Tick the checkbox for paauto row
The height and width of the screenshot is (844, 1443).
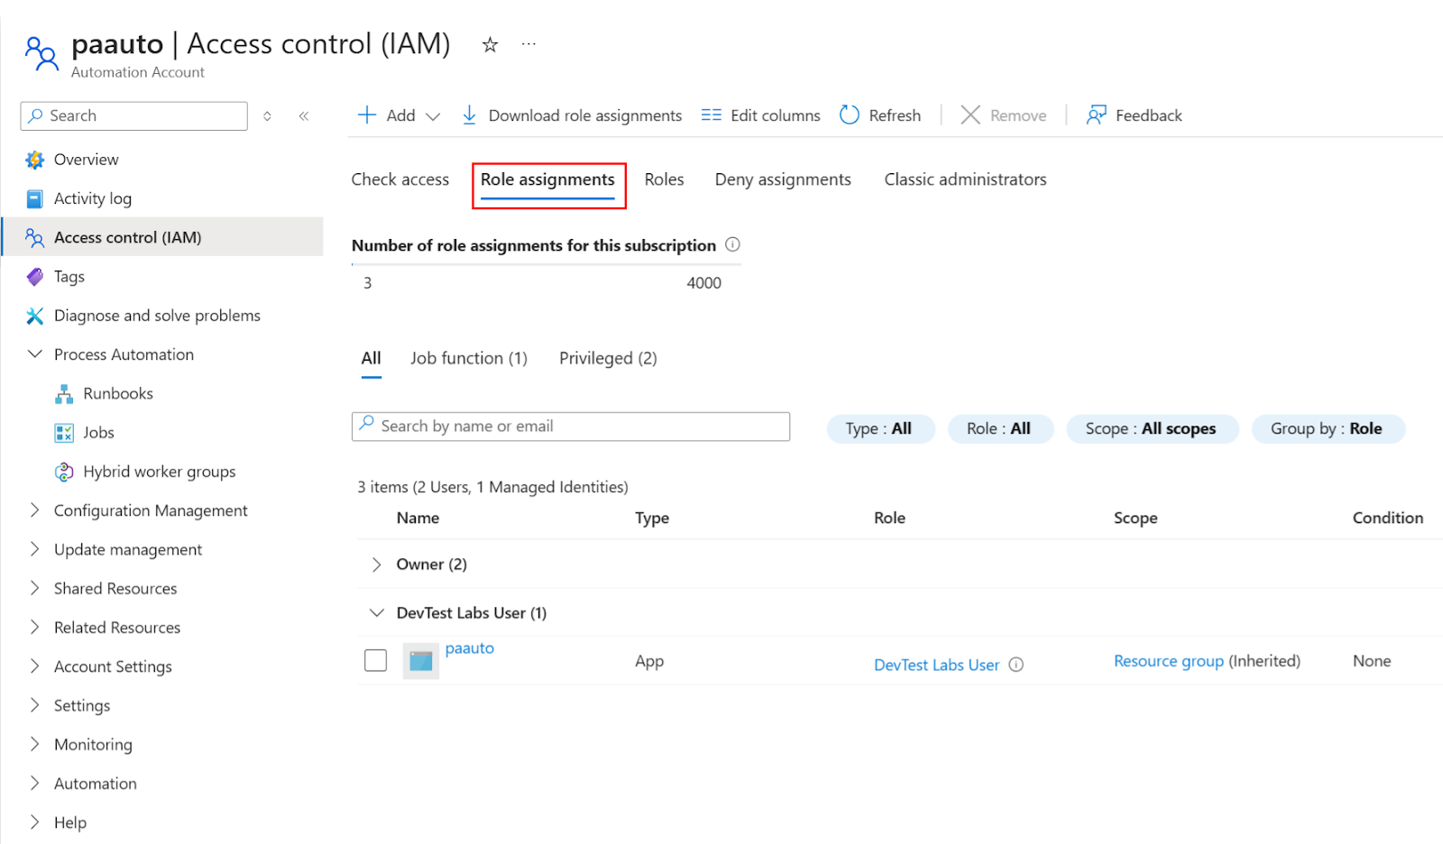(376, 661)
